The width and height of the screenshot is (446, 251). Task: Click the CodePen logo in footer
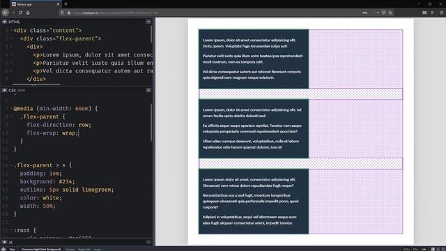pos(3,249)
